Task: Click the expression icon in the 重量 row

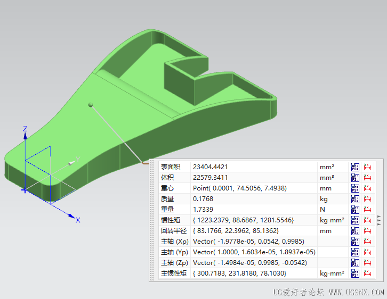Action: [355, 209]
